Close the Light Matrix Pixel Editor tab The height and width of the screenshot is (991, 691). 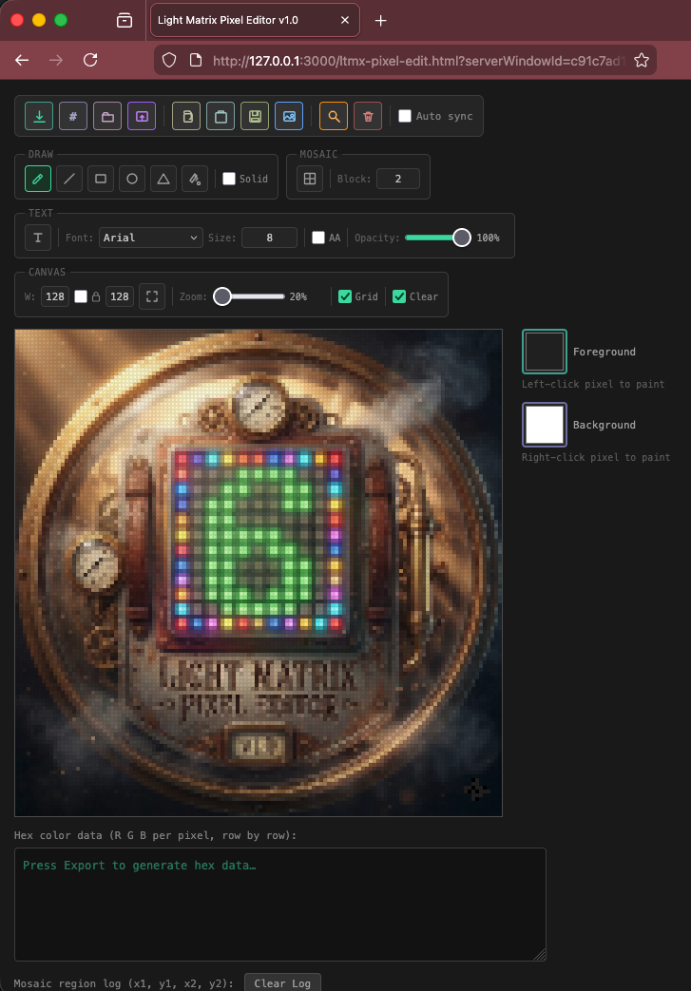(345, 20)
